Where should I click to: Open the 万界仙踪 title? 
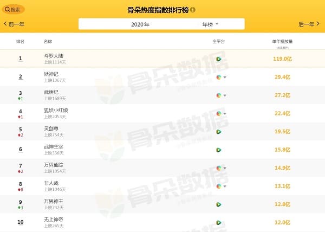[x=54, y=165]
